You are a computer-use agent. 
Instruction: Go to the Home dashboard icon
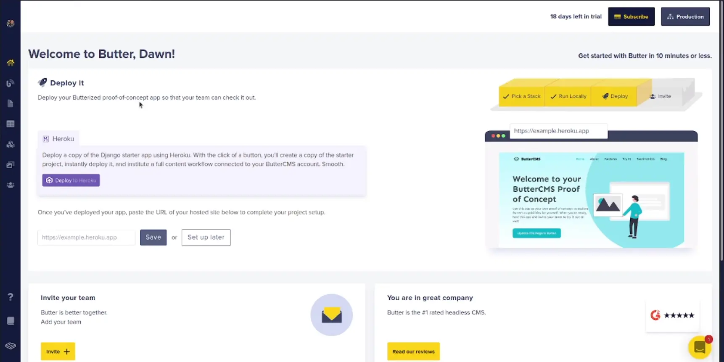coord(11,63)
